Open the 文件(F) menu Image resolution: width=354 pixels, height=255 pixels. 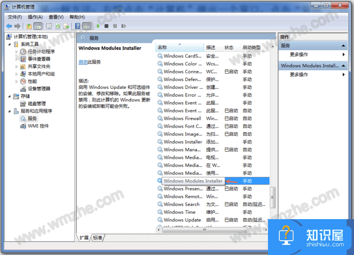[15, 17]
